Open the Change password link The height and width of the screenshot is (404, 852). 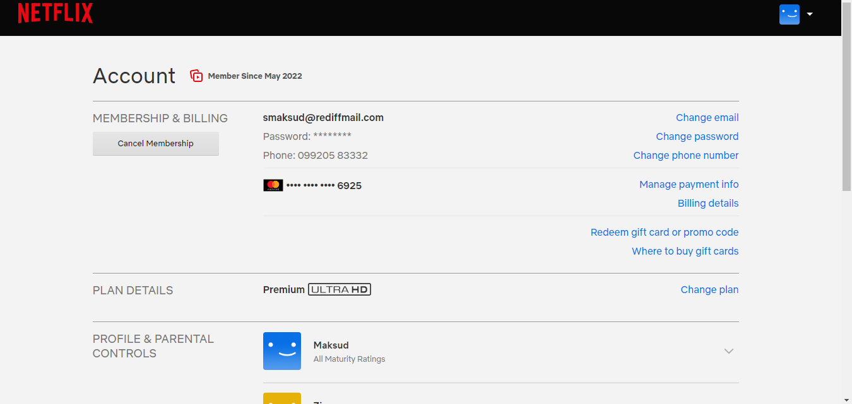[x=697, y=137]
